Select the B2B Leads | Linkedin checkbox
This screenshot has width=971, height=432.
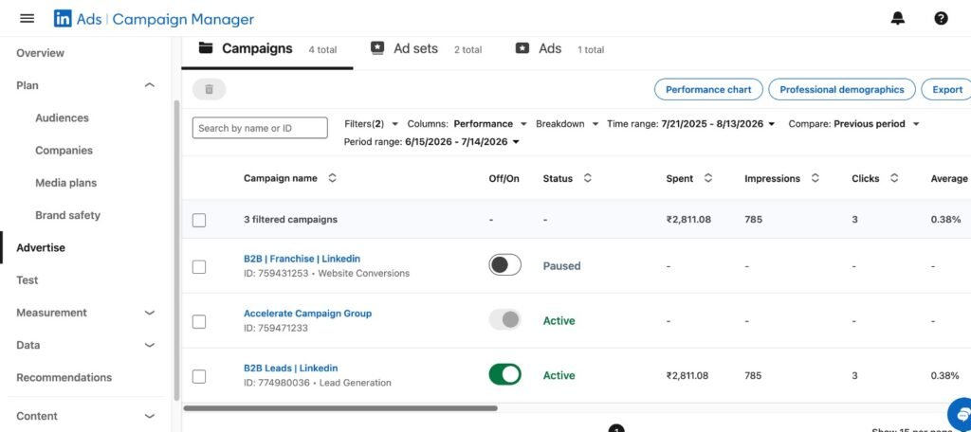pyautogui.click(x=199, y=376)
